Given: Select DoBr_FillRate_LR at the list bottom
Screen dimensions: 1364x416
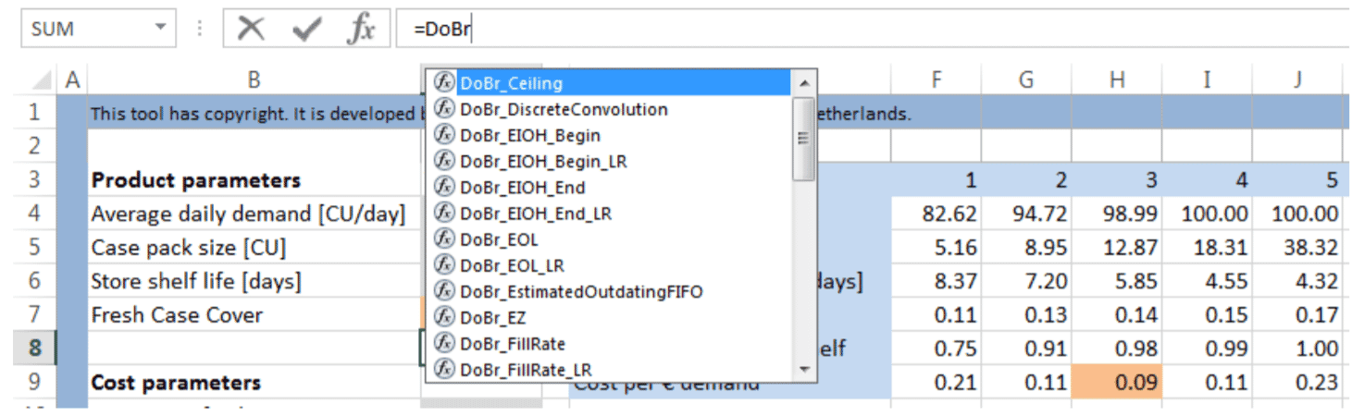Looking at the screenshot, I should tap(611, 369).
